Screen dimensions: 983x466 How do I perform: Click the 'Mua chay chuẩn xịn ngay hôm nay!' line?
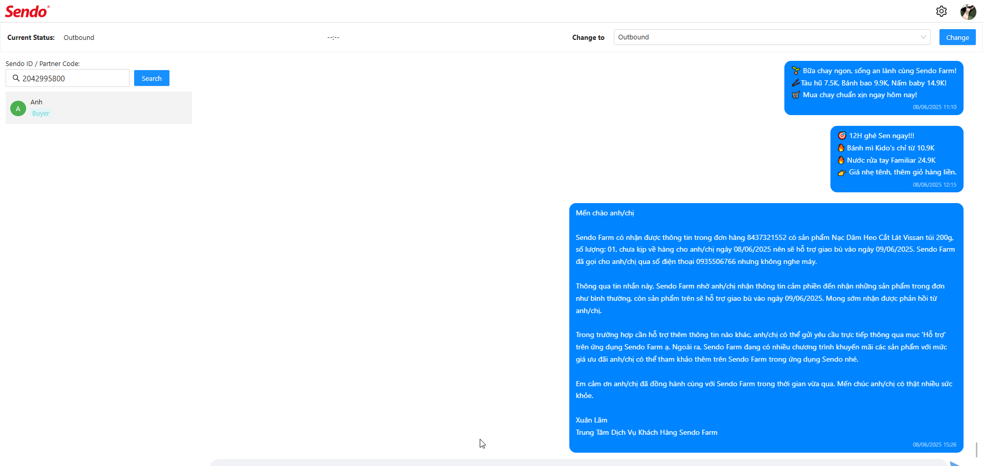[x=854, y=95]
